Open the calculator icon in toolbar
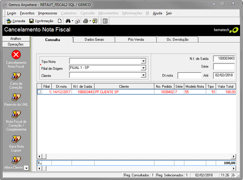Image resolution: width=243 pixels, height=180 pixels. point(105,21)
